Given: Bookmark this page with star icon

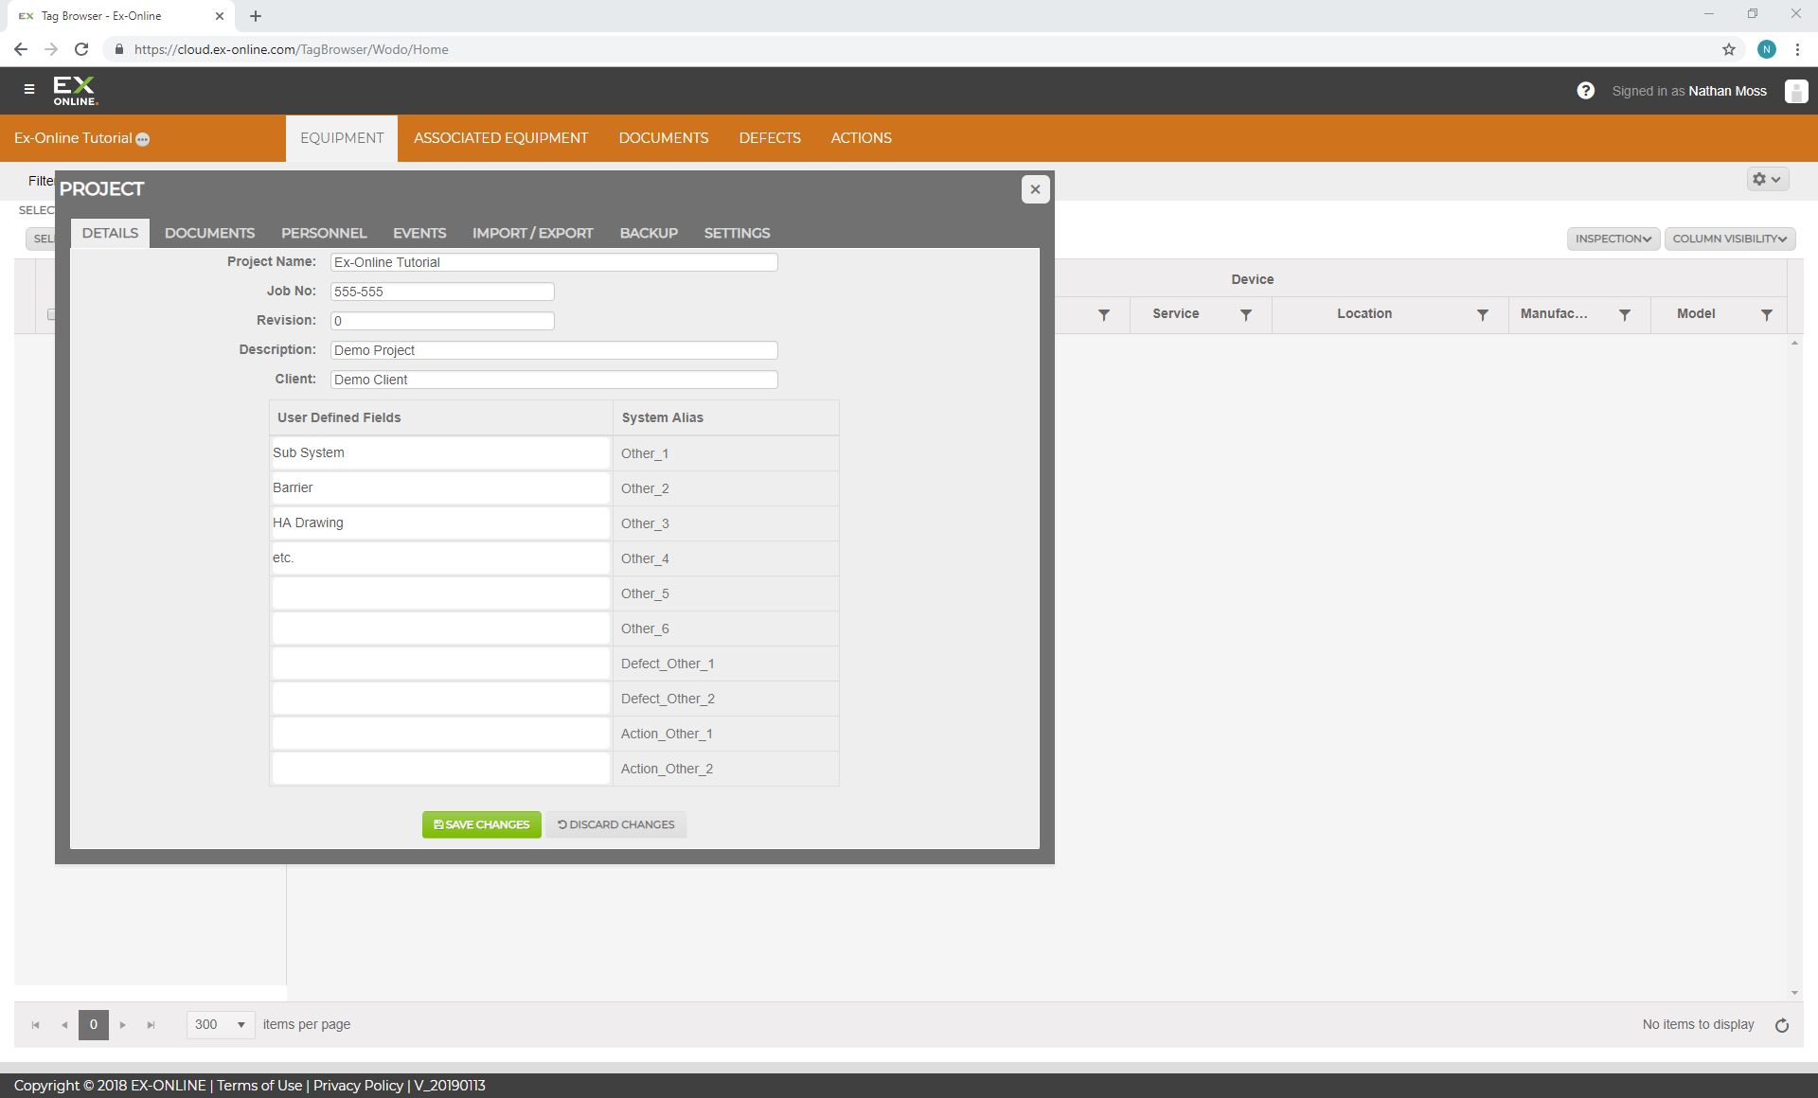Looking at the screenshot, I should (x=1729, y=49).
